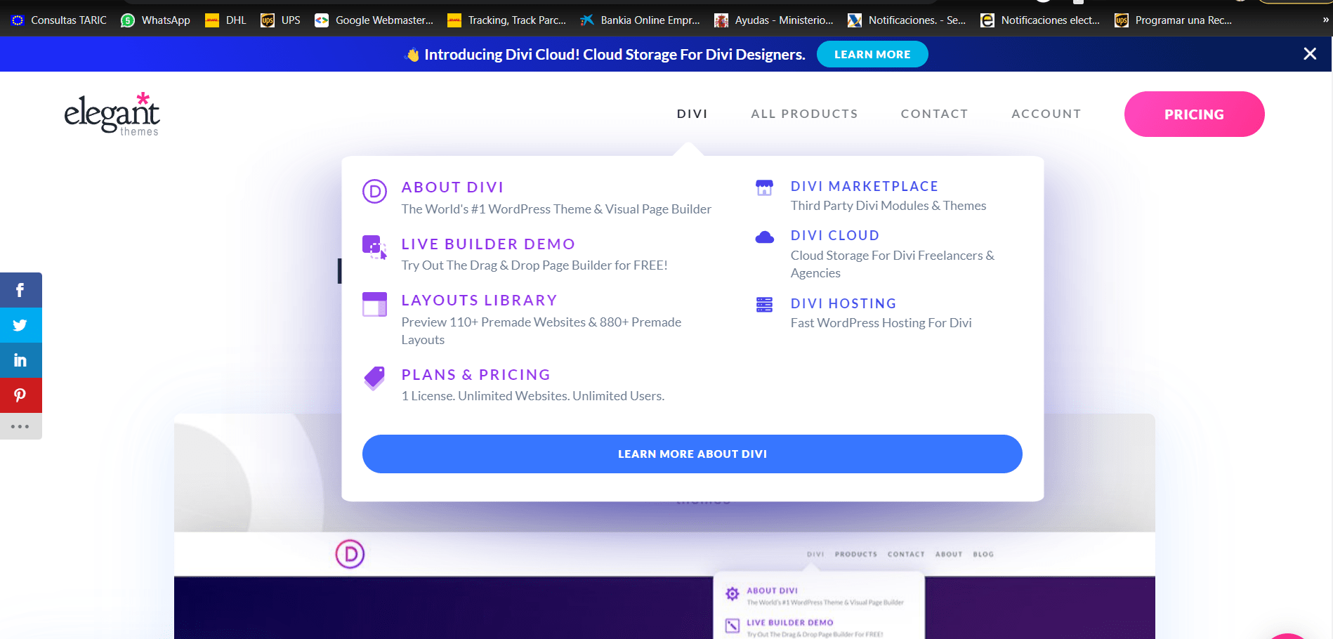1333x639 pixels.
Task: Click 'Third Party Divi Modules & Themes' text
Action: (888, 206)
